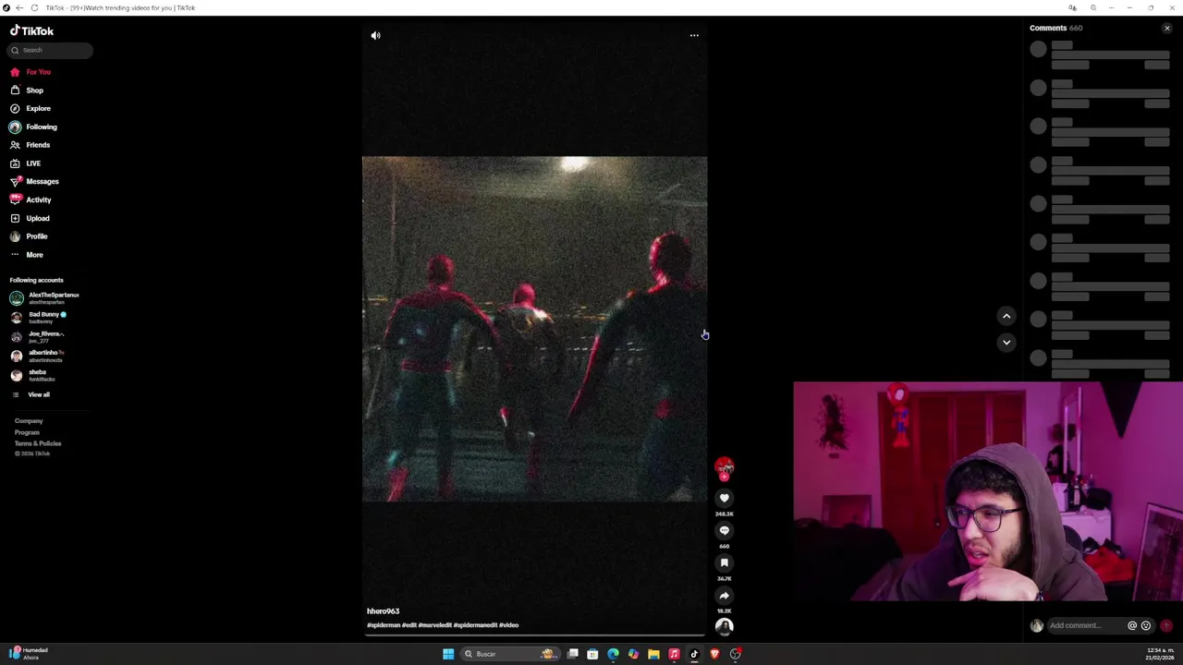Open Messages in sidebar
The height and width of the screenshot is (665, 1183).
tap(34, 181)
